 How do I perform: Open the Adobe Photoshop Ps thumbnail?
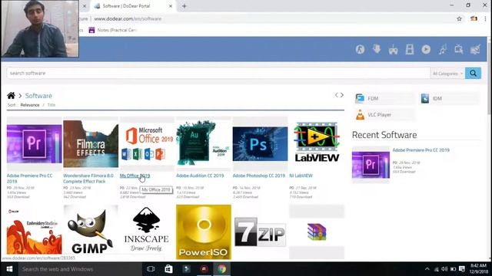(x=260, y=144)
